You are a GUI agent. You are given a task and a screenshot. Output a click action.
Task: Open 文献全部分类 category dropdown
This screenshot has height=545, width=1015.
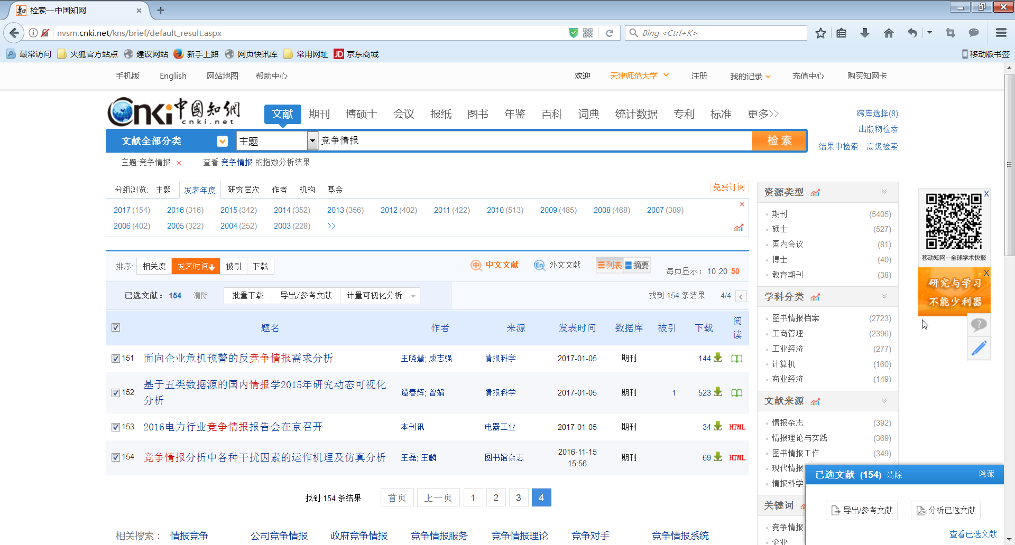pos(223,141)
